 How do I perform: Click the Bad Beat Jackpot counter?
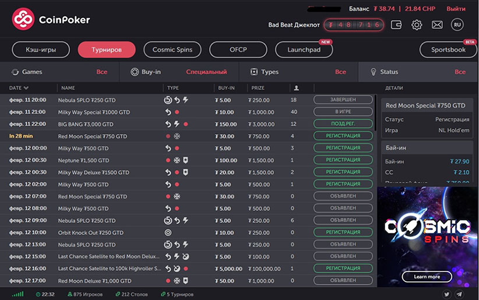pyautogui.click(x=354, y=24)
